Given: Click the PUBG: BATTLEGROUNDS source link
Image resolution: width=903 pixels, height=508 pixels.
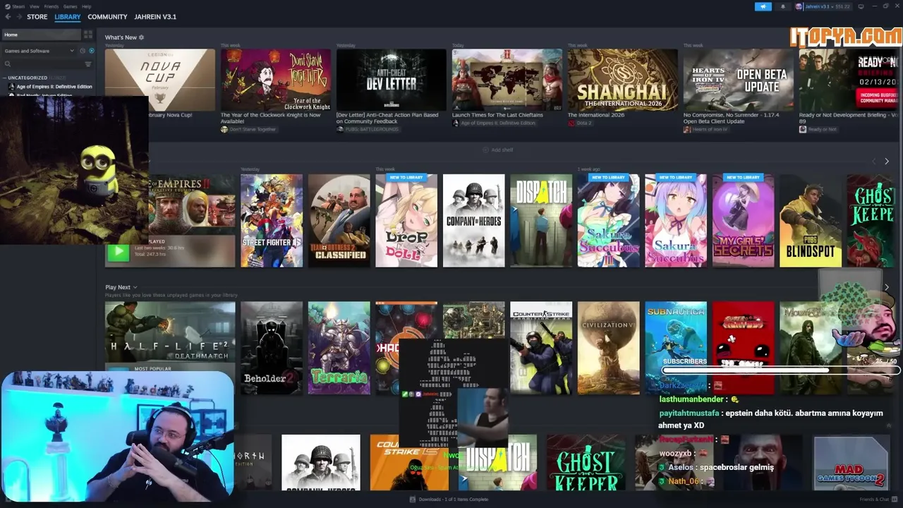Looking at the screenshot, I should pyautogui.click(x=368, y=130).
